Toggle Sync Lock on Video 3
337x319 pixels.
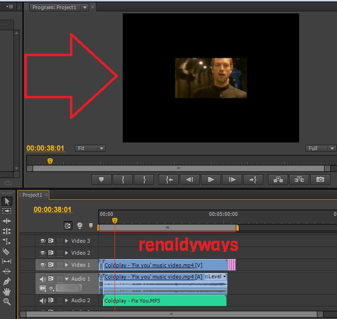click(51, 241)
